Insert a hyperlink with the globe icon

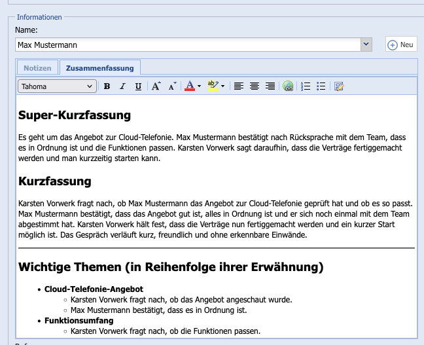288,86
